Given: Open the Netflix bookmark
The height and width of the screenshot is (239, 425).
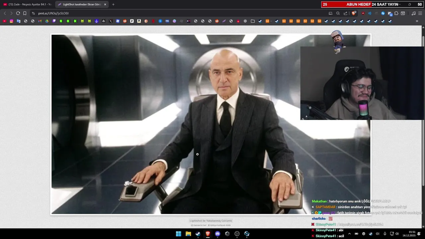Looking at the screenshot, I should pos(153,21).
